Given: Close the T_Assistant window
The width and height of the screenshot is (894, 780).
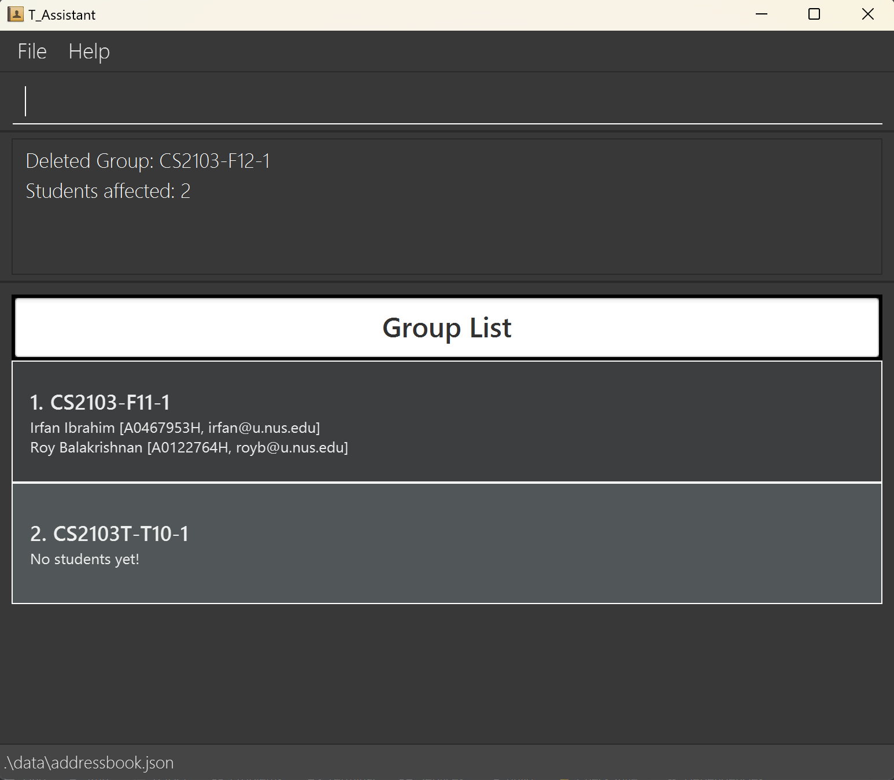Looking at the screenshot, I should click(x=867, y=14).
